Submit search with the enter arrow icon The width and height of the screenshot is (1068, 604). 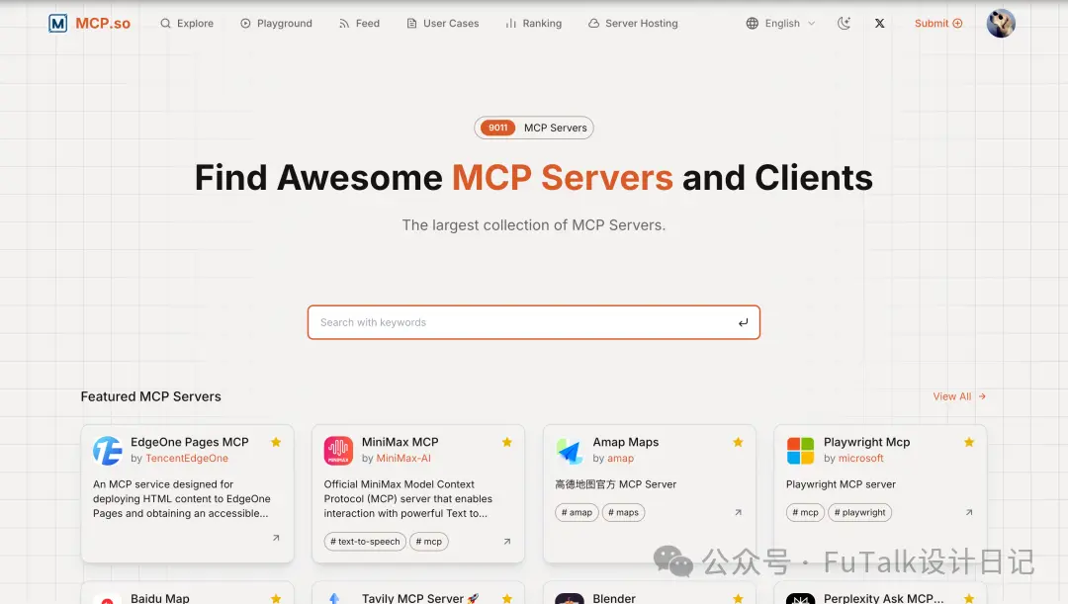(743, 322)
